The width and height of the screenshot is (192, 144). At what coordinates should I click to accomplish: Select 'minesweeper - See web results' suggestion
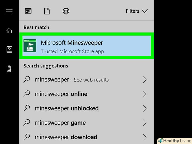tap(87, 80)
